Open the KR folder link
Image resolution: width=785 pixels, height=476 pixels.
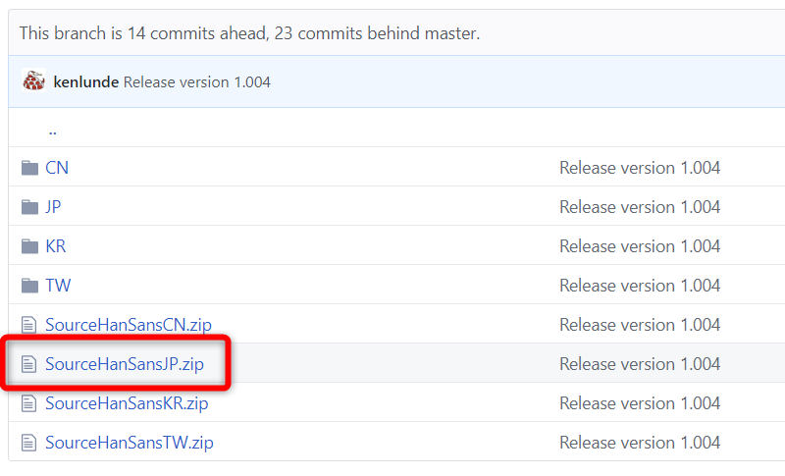point(56,246)
